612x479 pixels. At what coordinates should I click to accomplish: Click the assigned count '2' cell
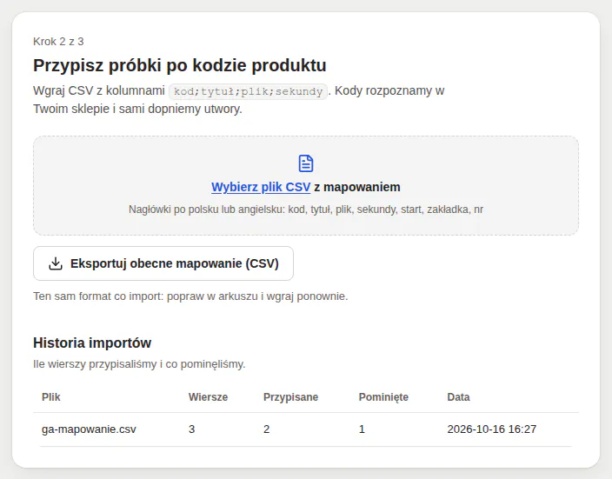(267, 429)
